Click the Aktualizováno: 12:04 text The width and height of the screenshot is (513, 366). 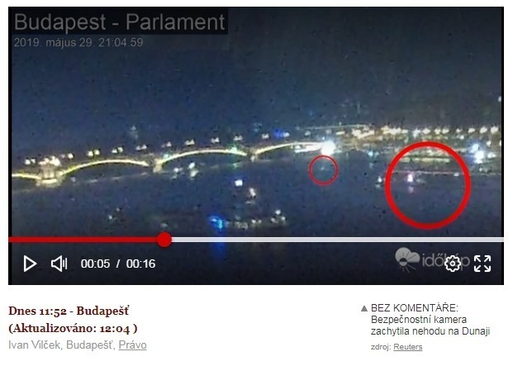click(73, 328)
